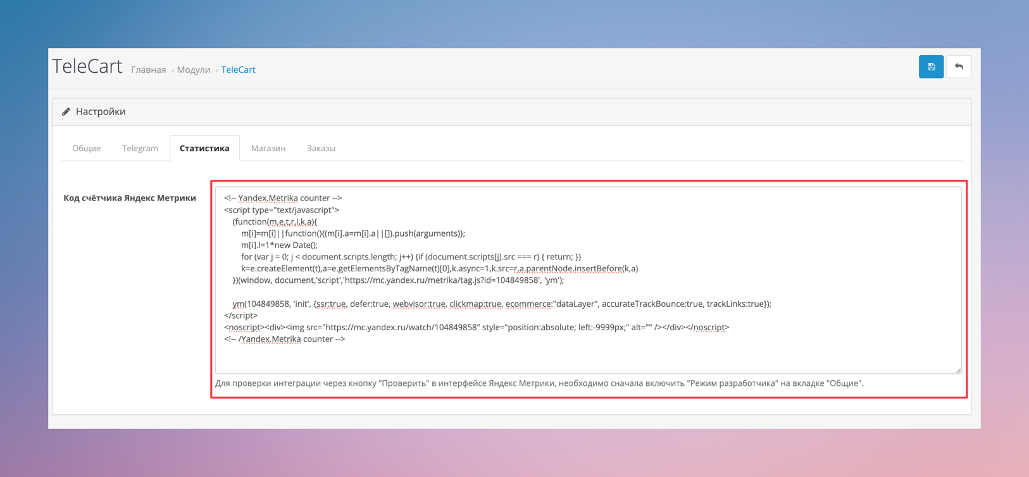Click the Код счётчика Яндекс Метрики label

(x=130, y=198)
